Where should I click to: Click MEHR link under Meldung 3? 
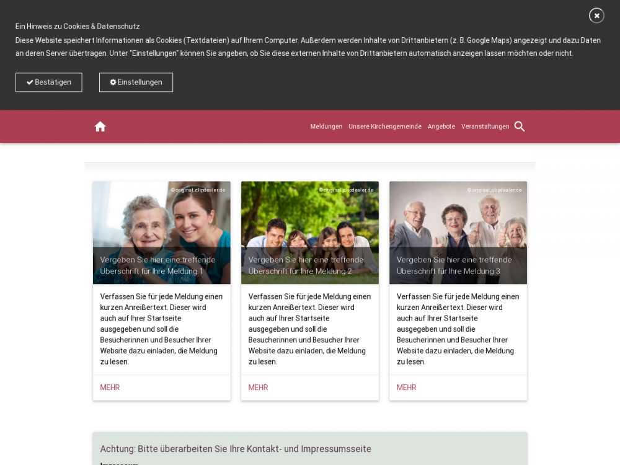point(407,387)
